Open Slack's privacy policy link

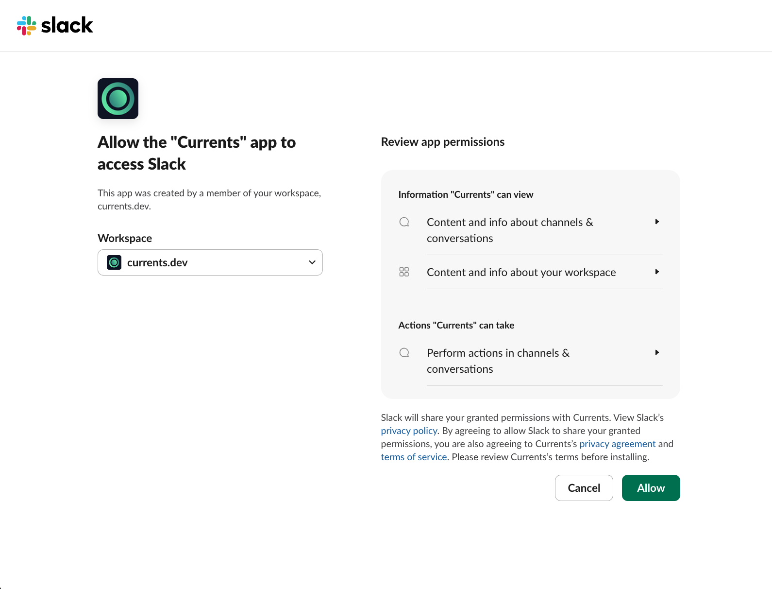[x=409, y=431]
